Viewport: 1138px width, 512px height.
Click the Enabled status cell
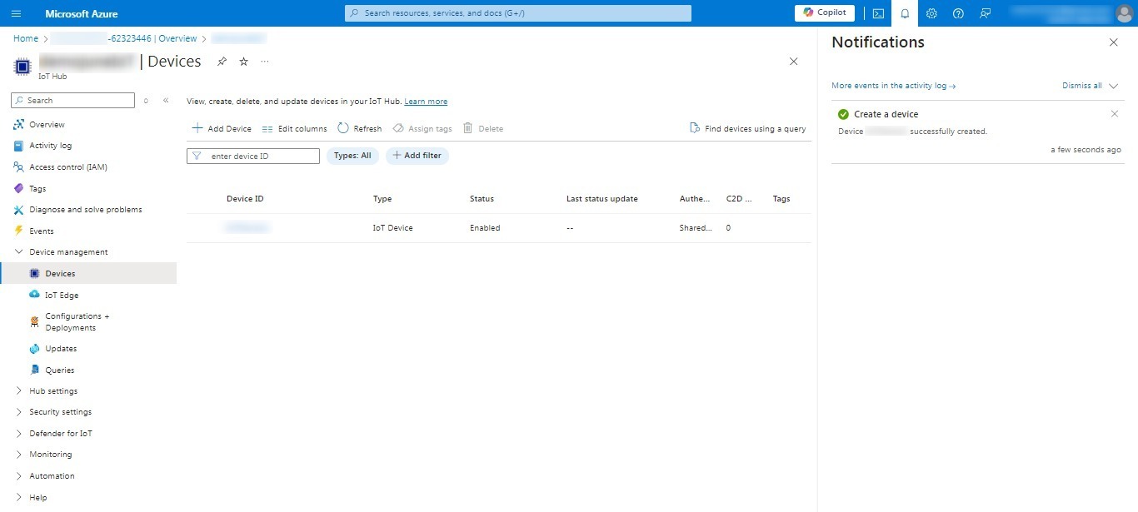485,228
